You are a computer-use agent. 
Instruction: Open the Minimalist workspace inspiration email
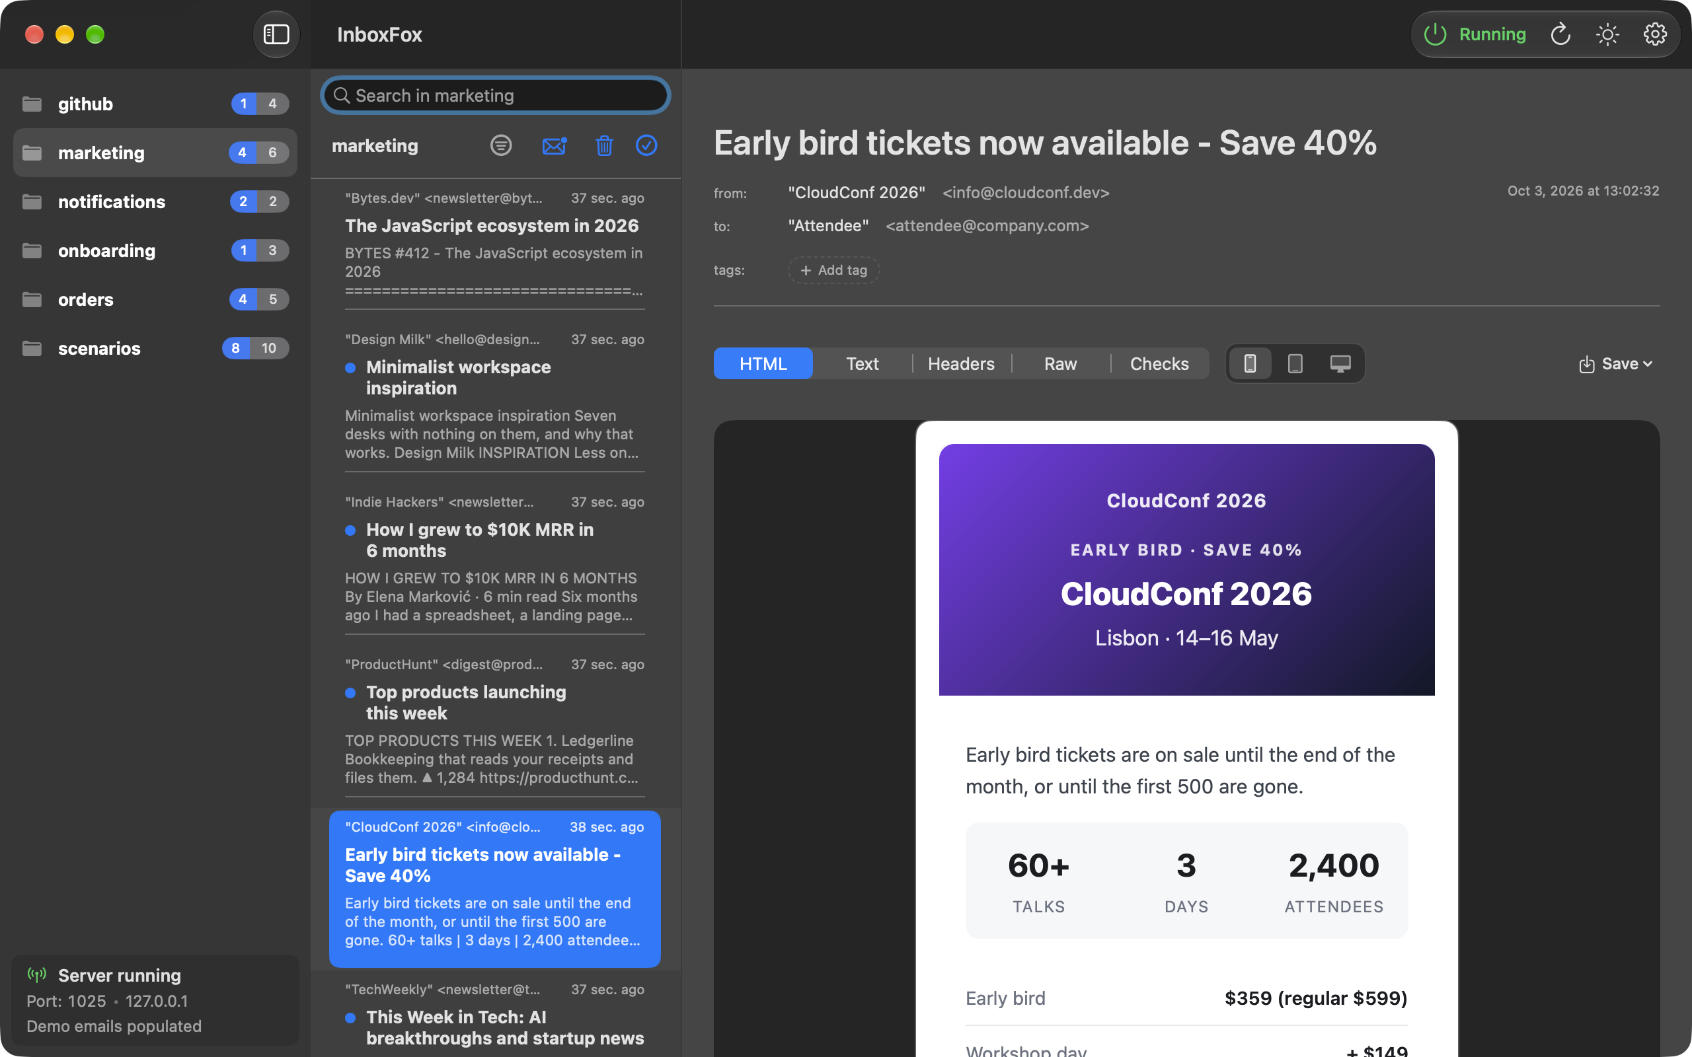(495, 396)
